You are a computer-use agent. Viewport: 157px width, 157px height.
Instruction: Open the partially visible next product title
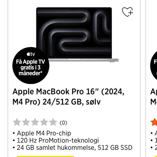(x=154, y=96)
